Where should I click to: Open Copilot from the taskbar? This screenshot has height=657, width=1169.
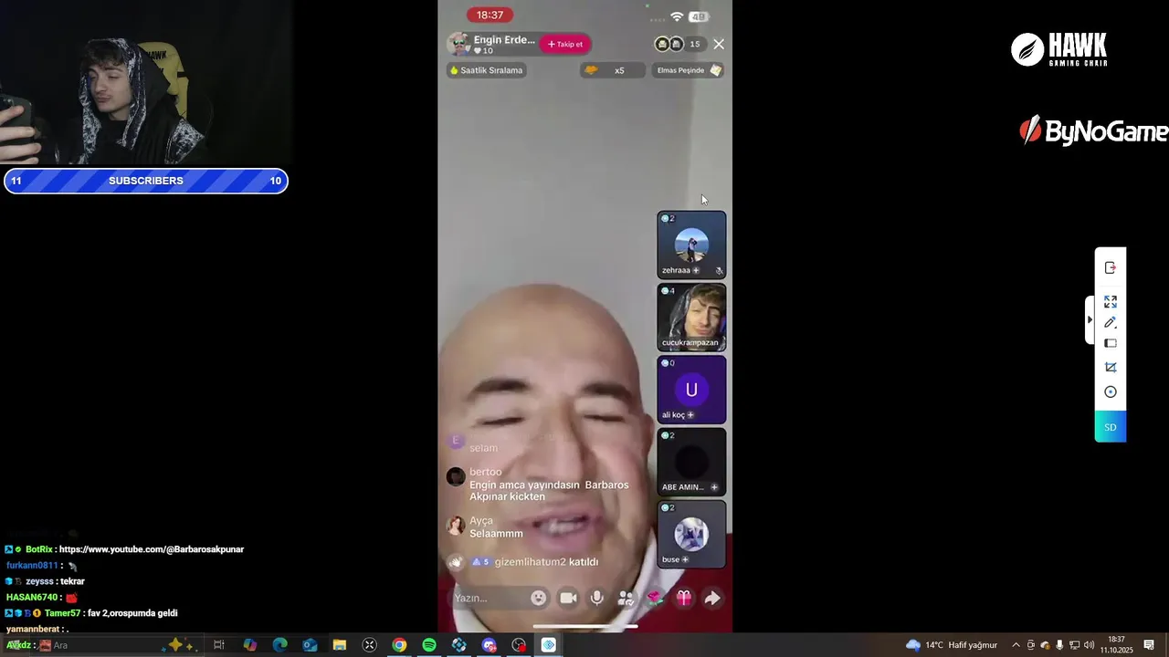coord(249,645)
